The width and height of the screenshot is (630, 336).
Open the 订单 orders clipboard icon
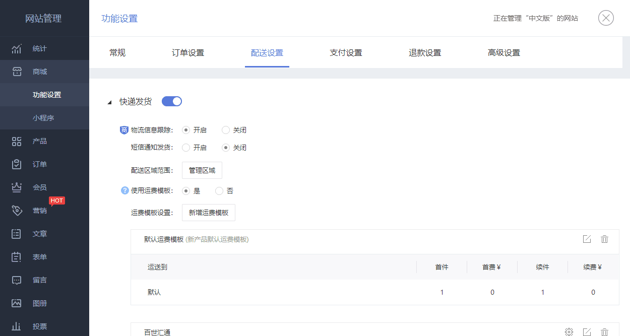pos(17,164)
